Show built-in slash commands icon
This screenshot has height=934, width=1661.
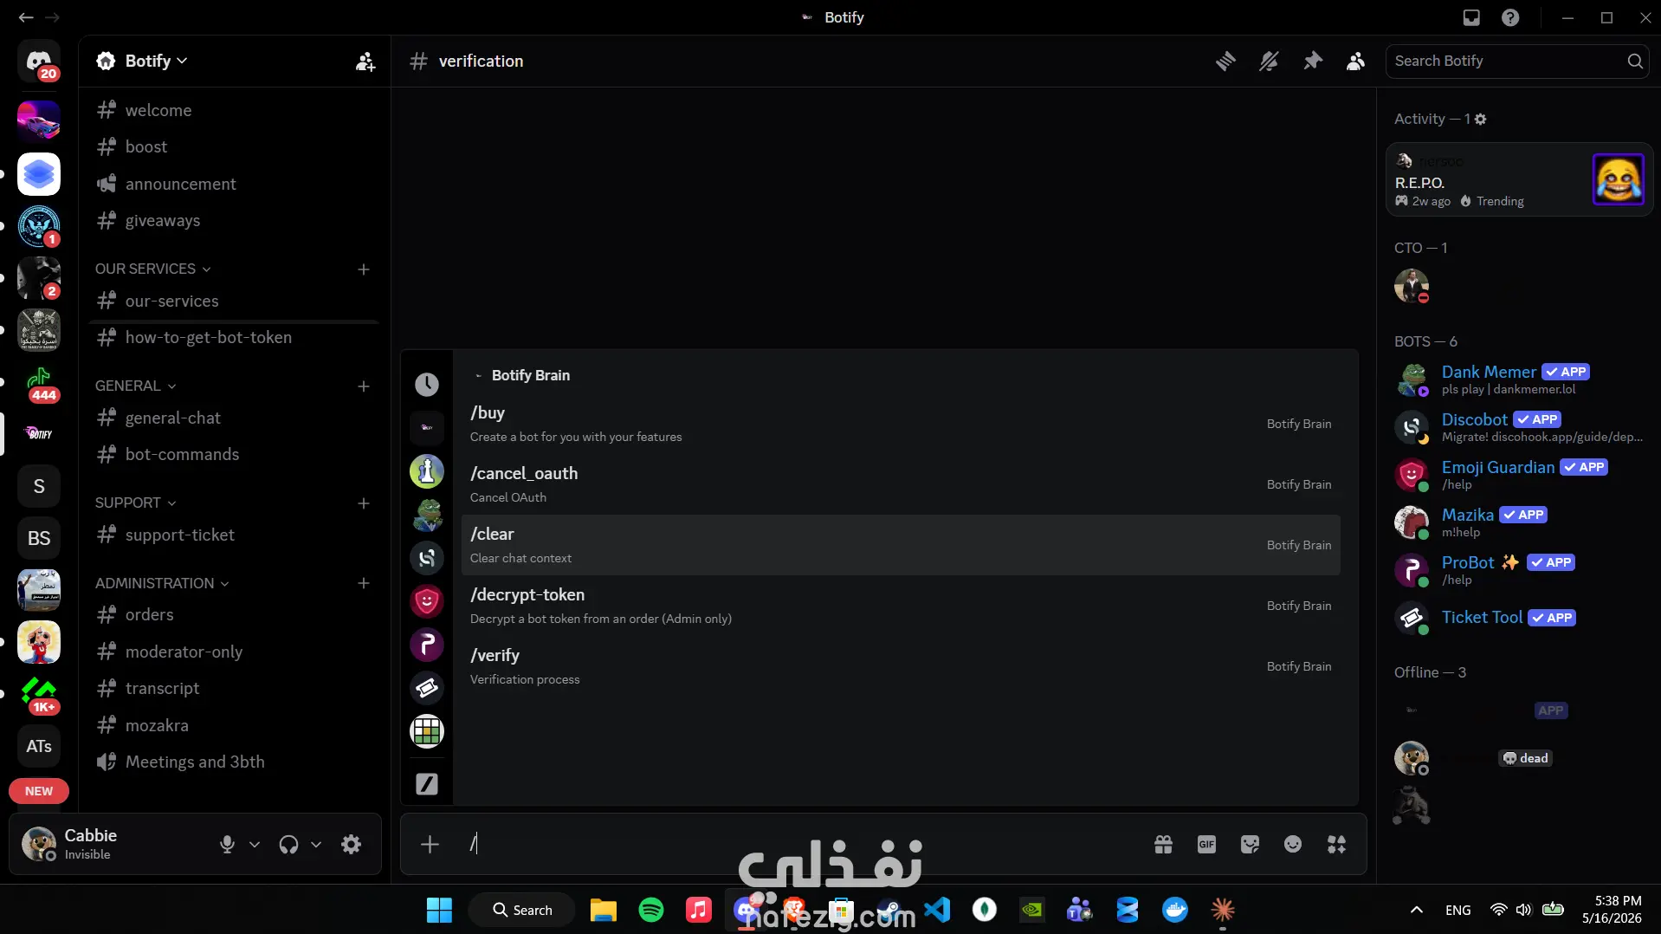427,784
